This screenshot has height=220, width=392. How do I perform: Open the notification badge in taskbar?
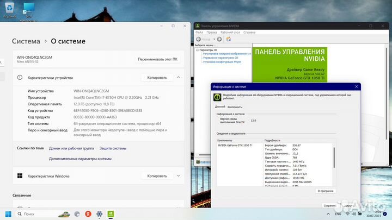[385, 214]
